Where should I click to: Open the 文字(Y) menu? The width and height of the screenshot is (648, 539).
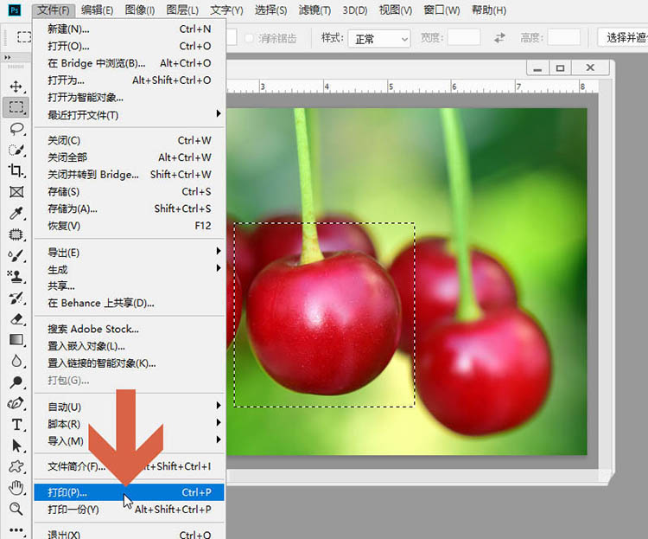(x=226, y=10)
